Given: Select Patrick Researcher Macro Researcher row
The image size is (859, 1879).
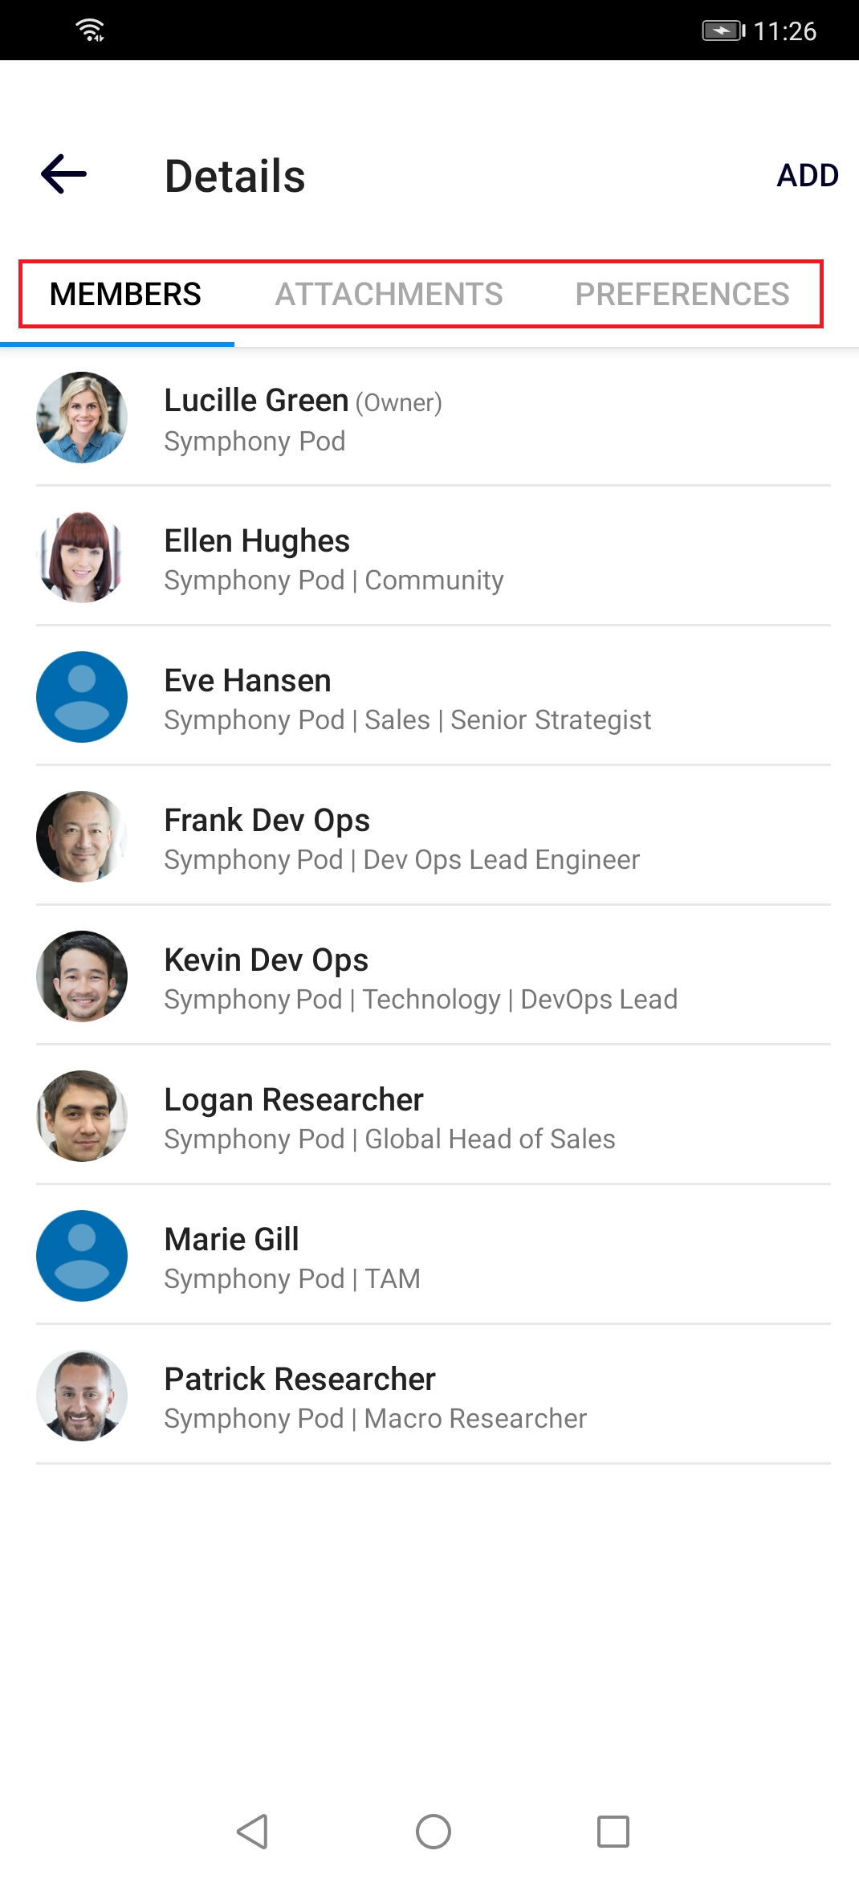Looking at the screenshot, I should 434,1396.
